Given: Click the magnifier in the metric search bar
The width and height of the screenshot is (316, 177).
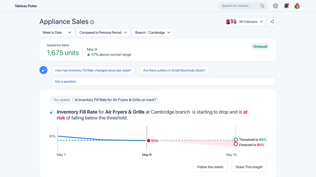Looking at the screenshot, I should (x=262, y=6).
